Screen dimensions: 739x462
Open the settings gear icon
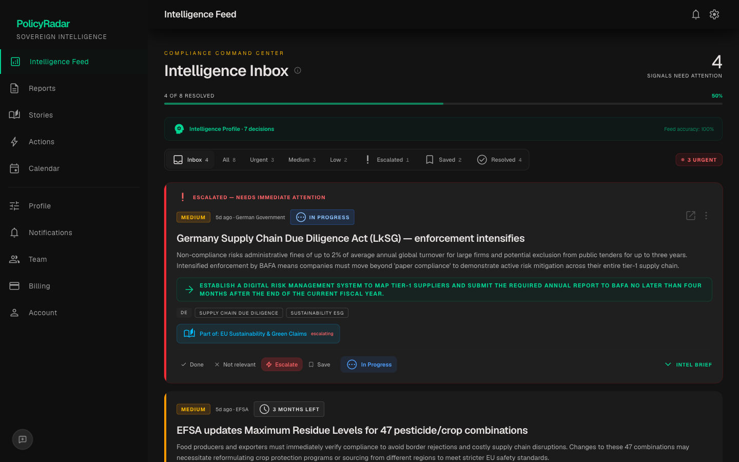click(x=714, y=14)
